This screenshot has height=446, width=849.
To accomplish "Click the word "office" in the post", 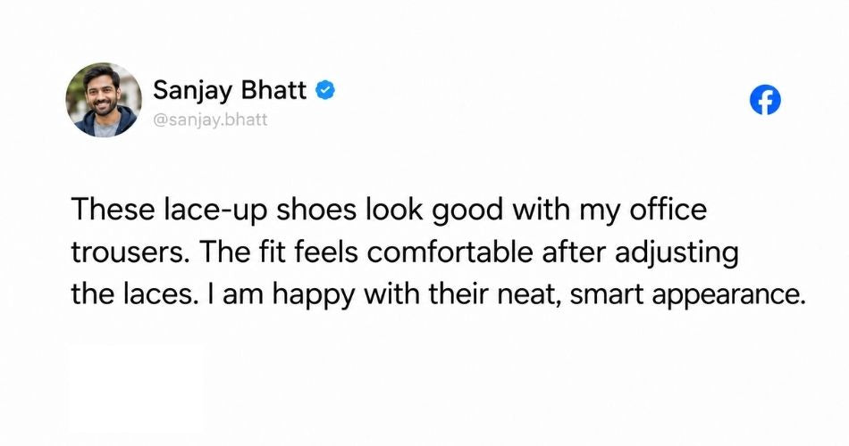I will pos(668,210).
